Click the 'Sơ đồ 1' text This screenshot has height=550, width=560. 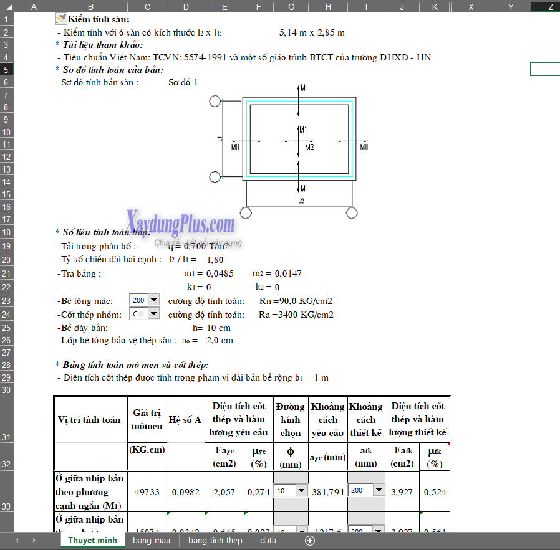tap(183, 82)
